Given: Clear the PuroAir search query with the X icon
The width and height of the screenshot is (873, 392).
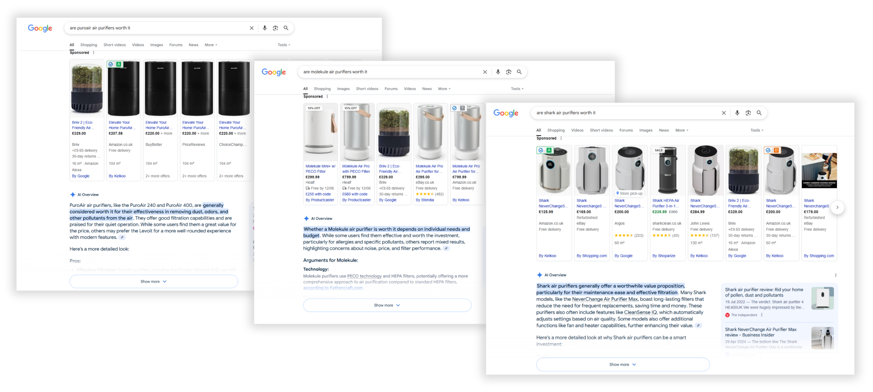Looking at the screenshot, I should click(252, 28).
